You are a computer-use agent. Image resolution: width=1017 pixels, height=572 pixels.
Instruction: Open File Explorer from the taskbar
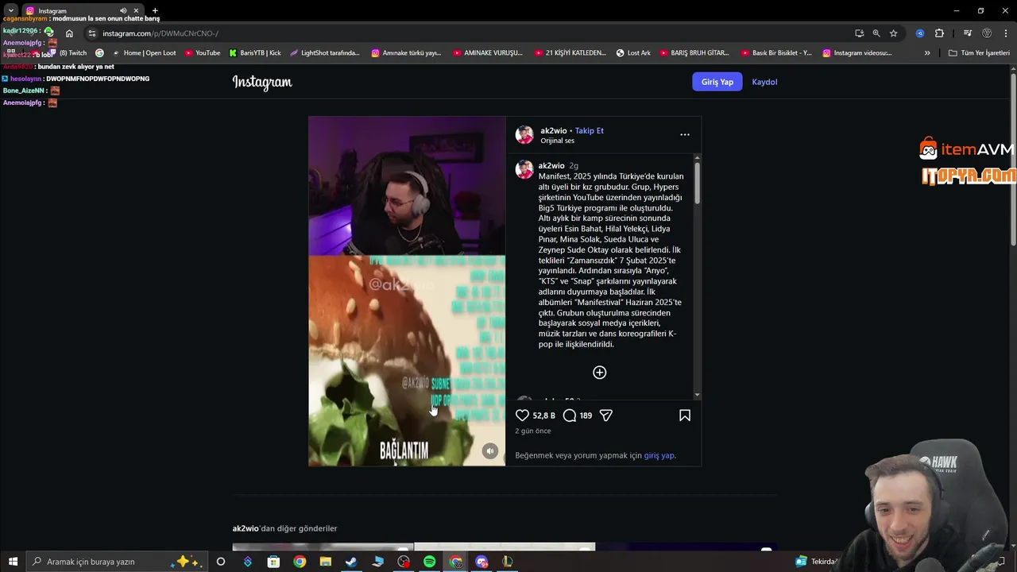tap(325, 562)
